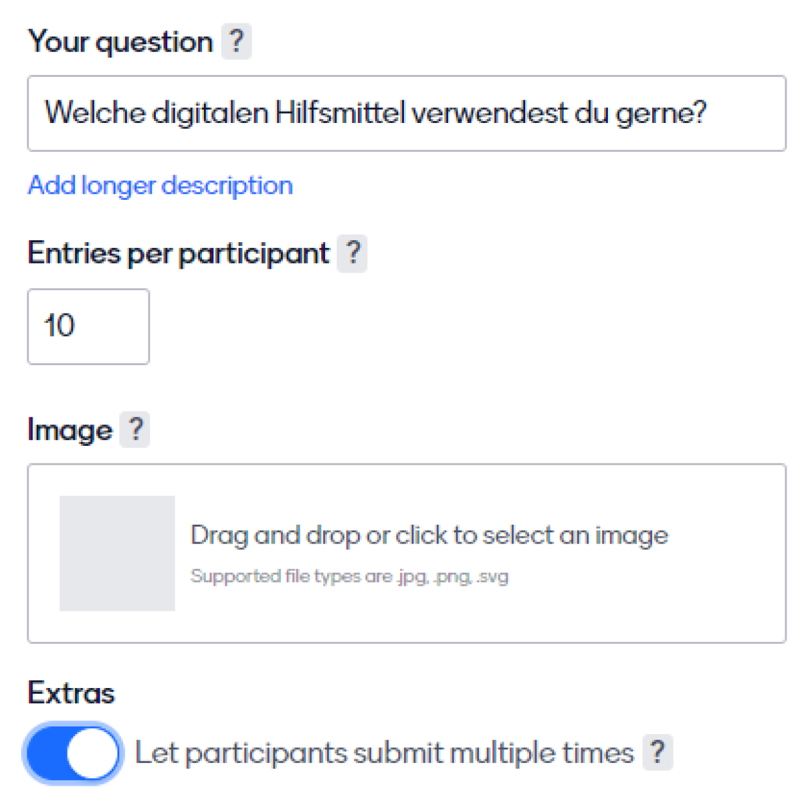Click the Entries per participant label
The image size is (808, 811).
click(178, 254)
